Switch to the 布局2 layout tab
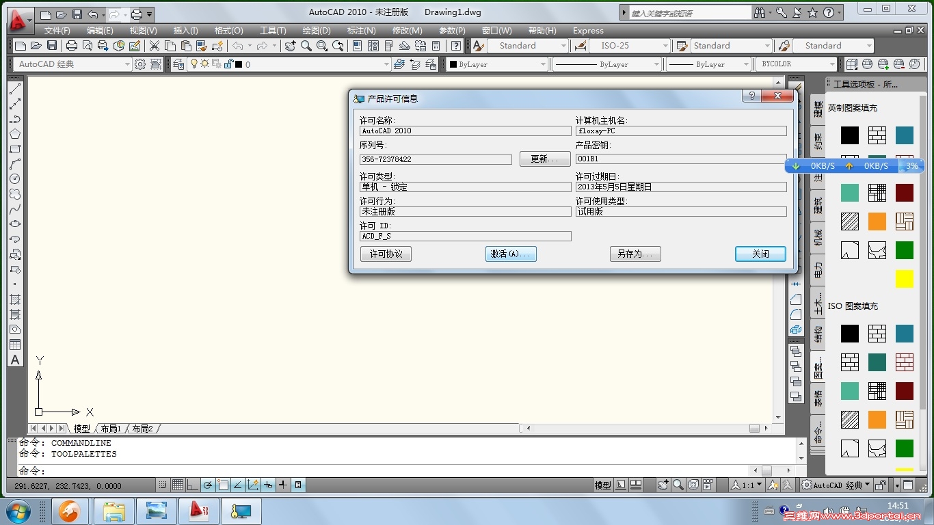Screen dimensions: 934x525 coord(142,429)
